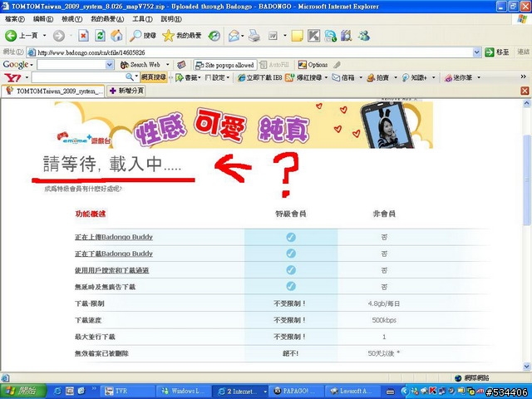Click the K toolbar icon

click(313, 35)
